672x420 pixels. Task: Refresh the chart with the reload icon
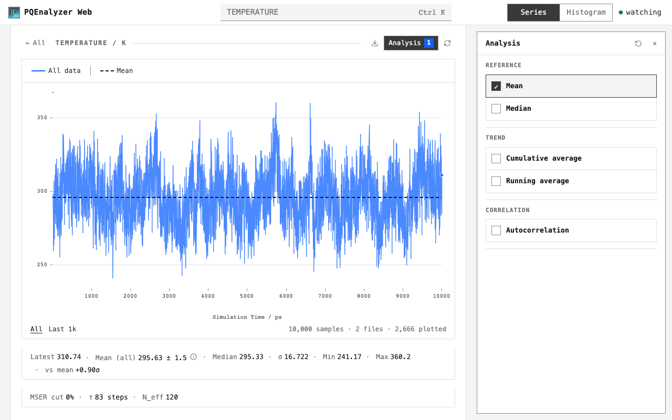tap(447, 43)
